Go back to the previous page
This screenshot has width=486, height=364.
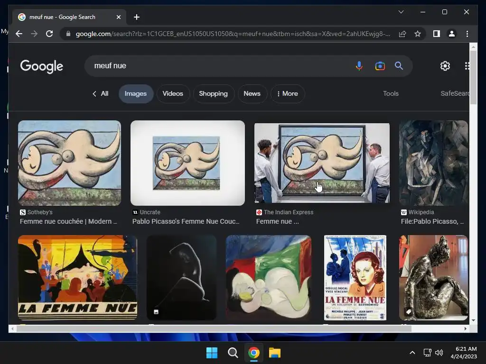[x=19, y=34]
